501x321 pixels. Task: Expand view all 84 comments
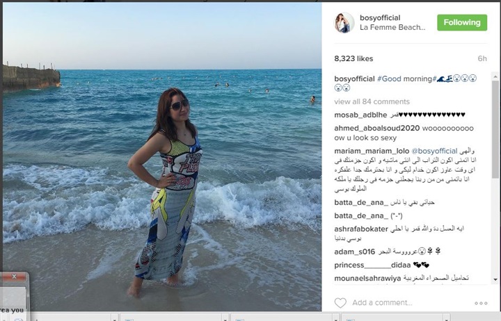tap(372, 101)
